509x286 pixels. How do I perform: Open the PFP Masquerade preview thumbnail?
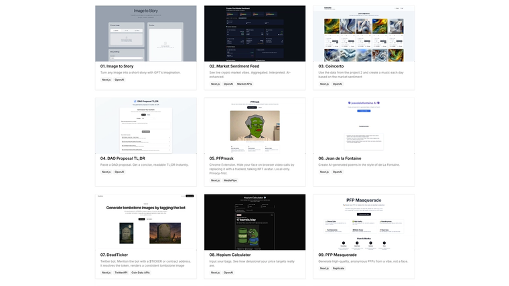click(x=364, y=223)
